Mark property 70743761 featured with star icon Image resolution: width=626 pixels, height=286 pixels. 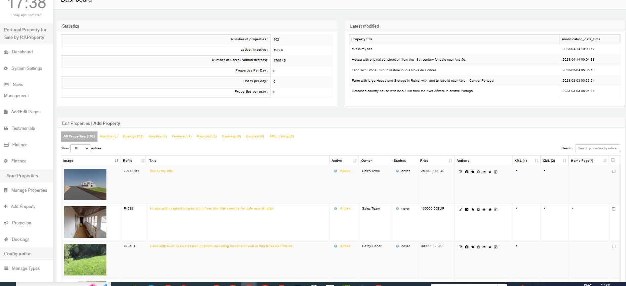[473, 172]
